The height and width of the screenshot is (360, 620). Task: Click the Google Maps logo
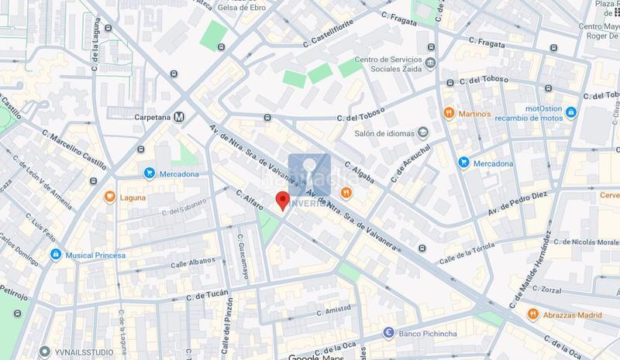(316, 357)
